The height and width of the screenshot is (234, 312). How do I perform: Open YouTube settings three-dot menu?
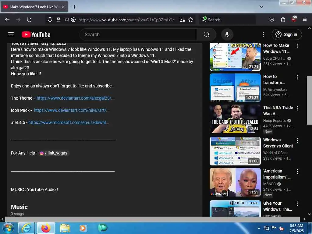(263, 34)
